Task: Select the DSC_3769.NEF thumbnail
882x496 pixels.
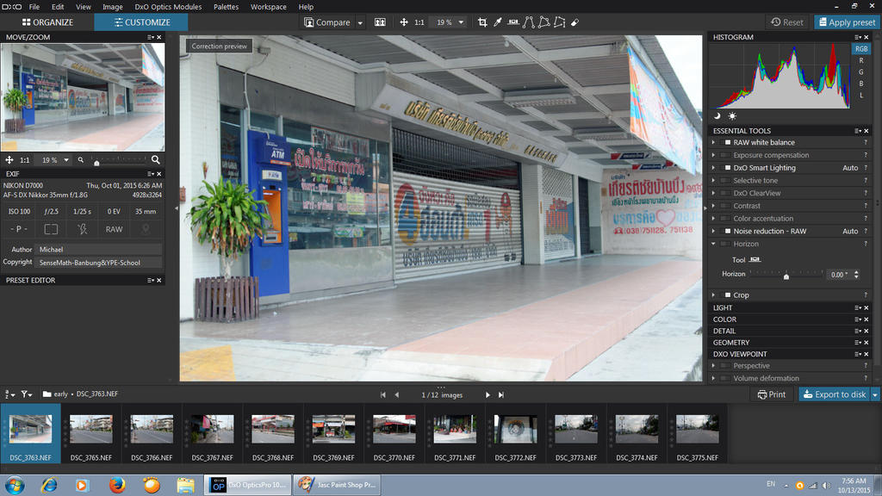Action: point(333,429)
